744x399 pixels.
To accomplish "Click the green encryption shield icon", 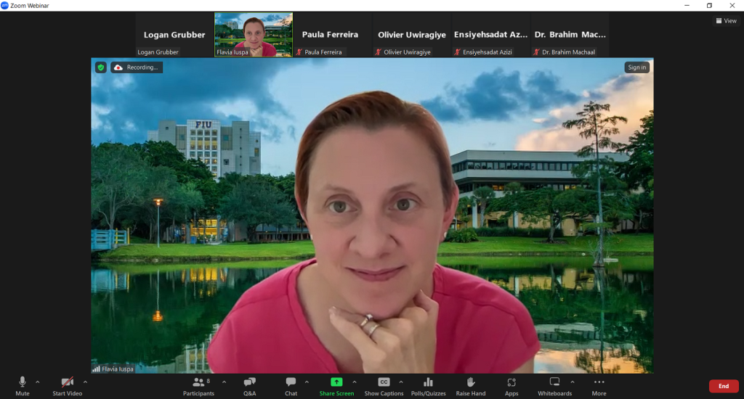I will (x=101, y=67).
